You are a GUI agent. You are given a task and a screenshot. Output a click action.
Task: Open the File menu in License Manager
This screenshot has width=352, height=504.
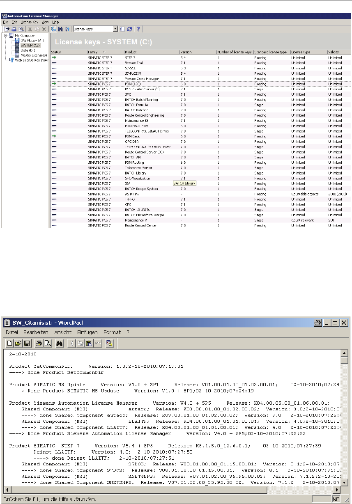[x=5, y=22]
